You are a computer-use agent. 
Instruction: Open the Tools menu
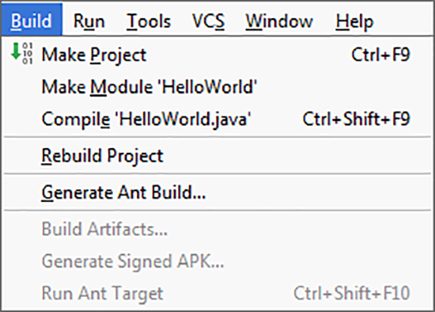click(149, 21)
